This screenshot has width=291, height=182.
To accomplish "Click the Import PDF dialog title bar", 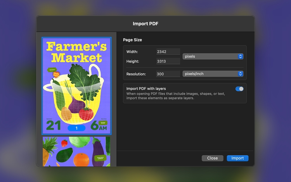I will (145, 24).
